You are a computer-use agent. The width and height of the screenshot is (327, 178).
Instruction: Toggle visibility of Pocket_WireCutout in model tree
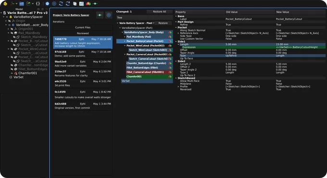pos(12,49)
